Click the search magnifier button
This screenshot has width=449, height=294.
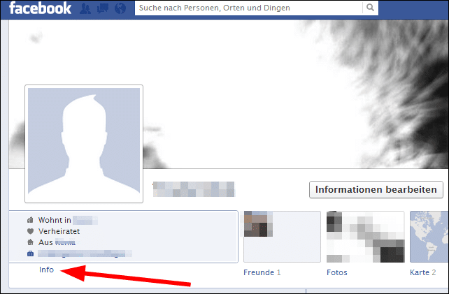[x=370, y=8]
